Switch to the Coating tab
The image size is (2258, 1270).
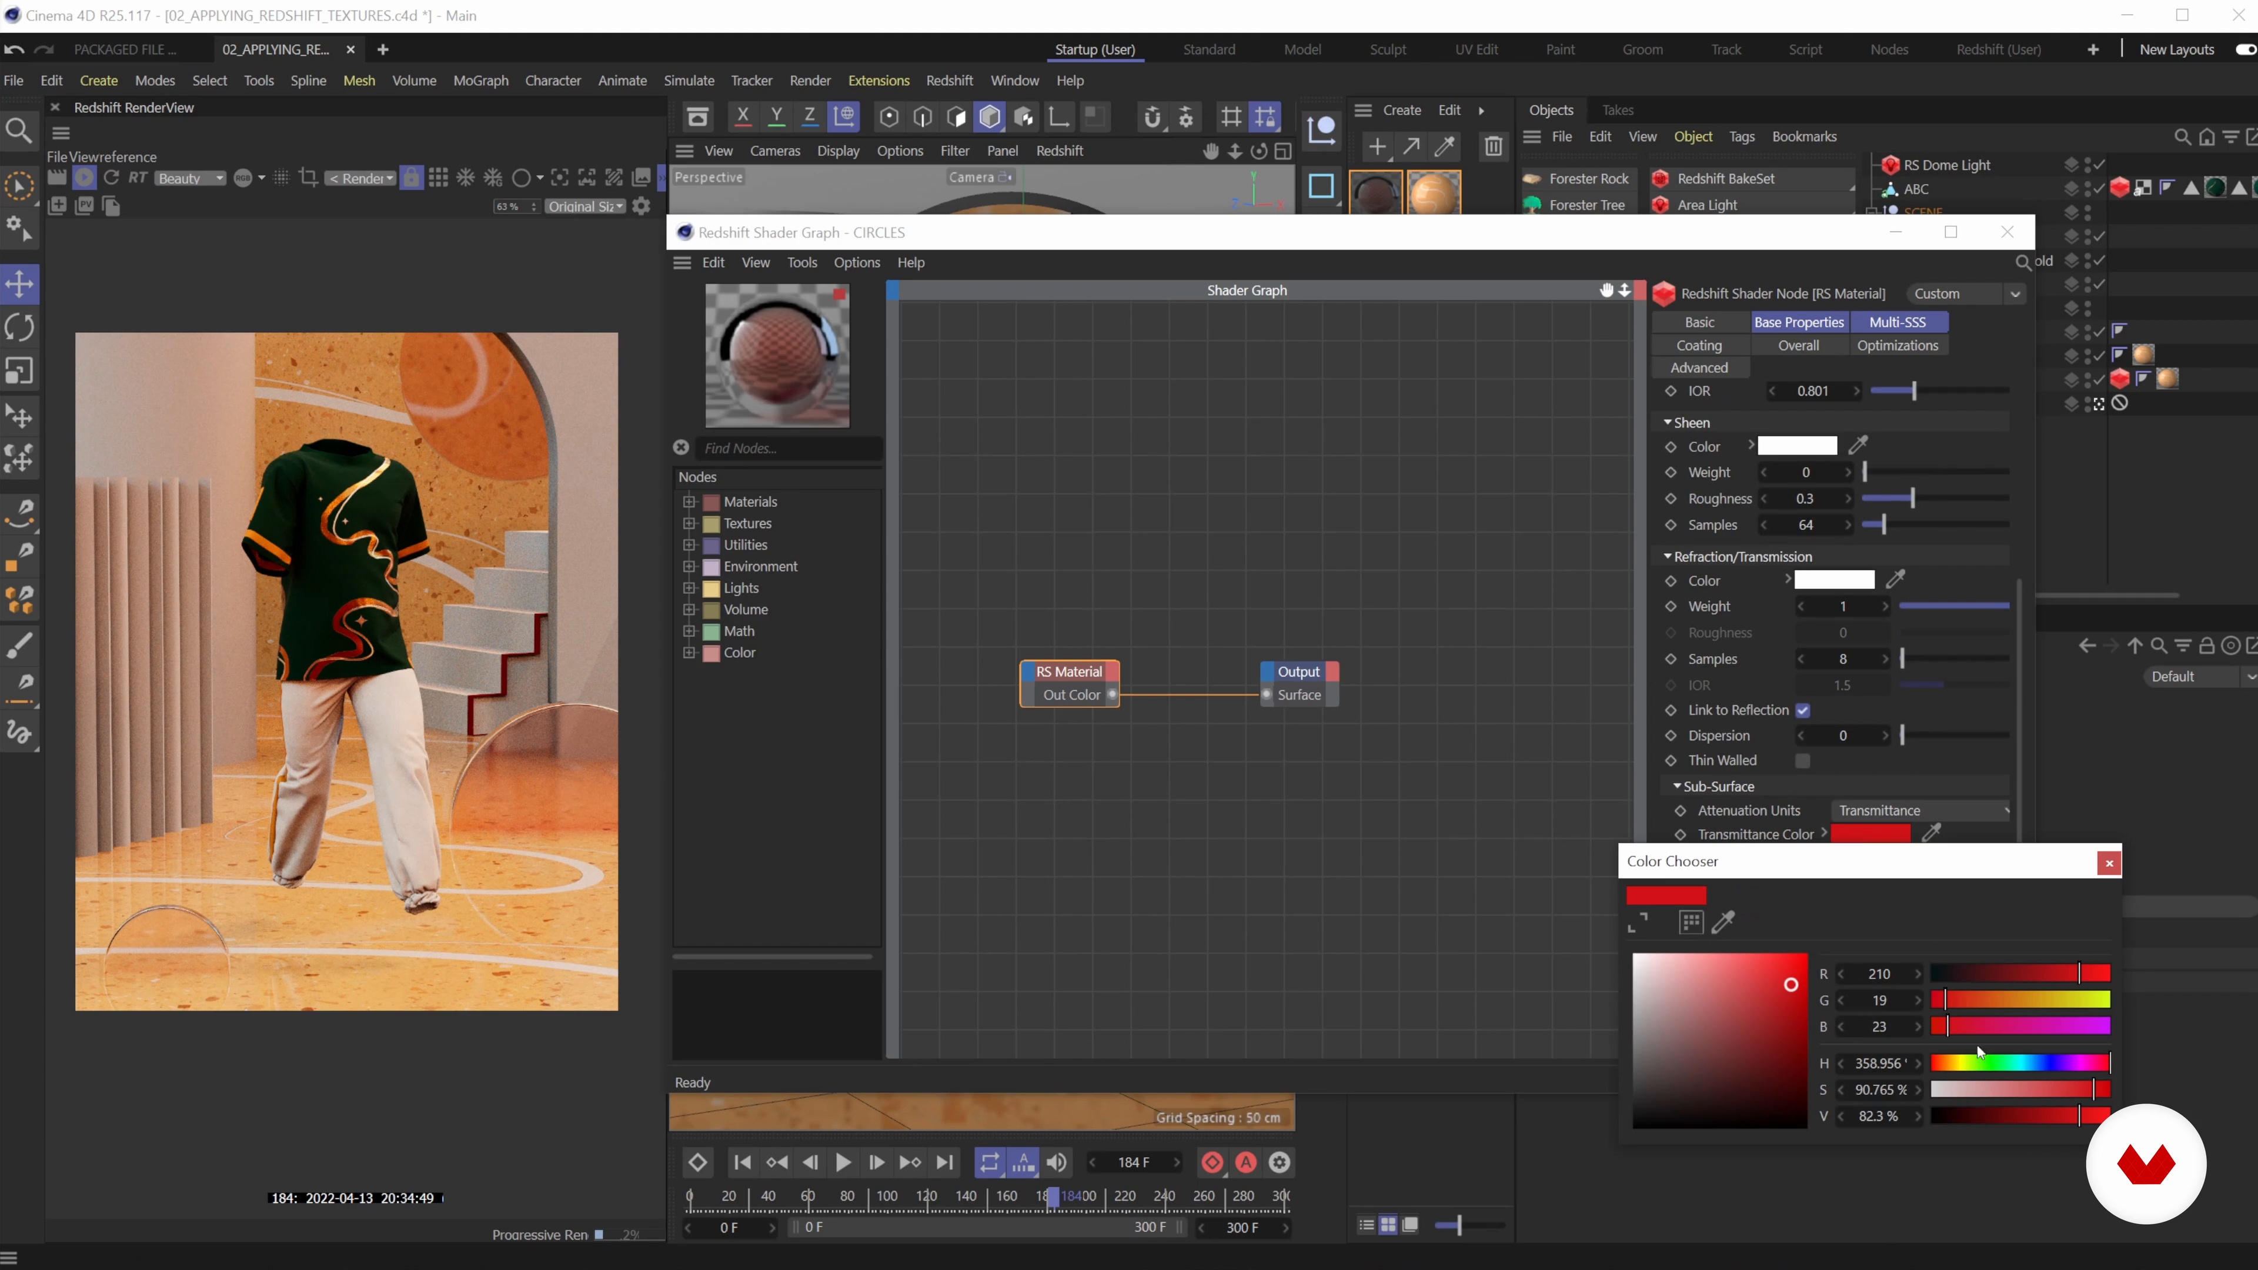point(1699,346)
